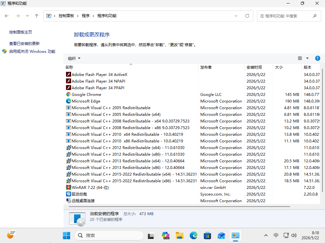Click the refresh icon in address bar
This screenshot has width=325, height=243.
(247, 16)
